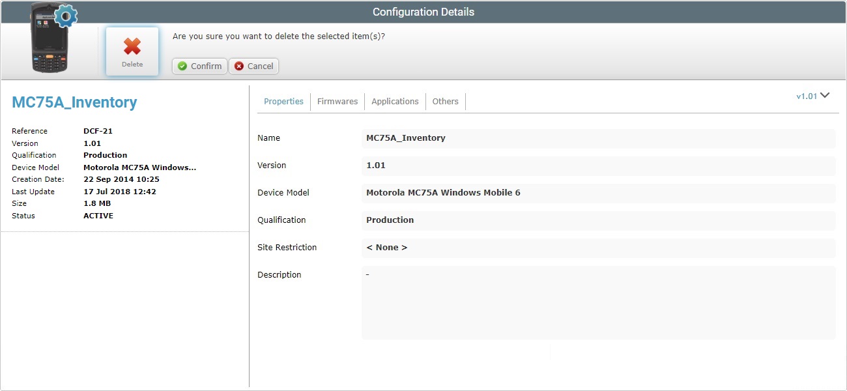Open the version selector chevron

825,95
